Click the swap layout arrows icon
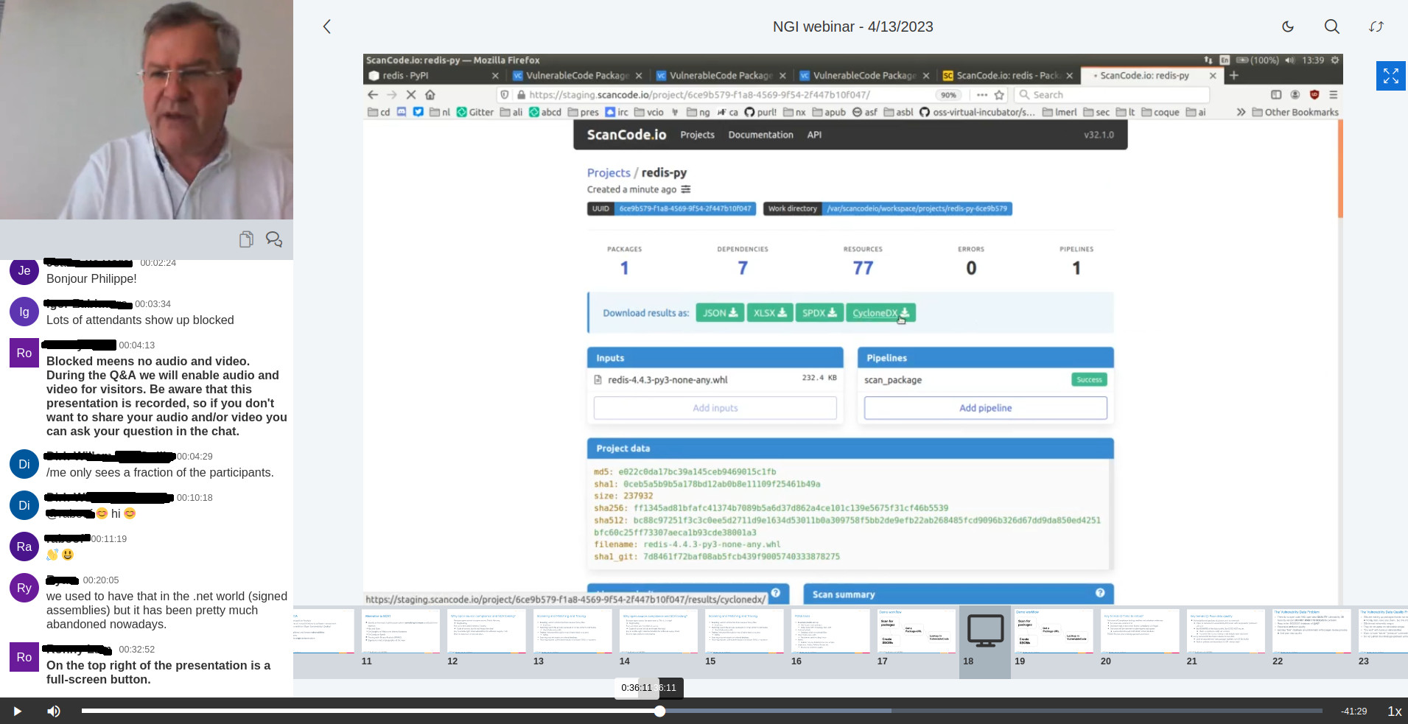Screen dimensions: 1408x724 (x=1376, y=27)
